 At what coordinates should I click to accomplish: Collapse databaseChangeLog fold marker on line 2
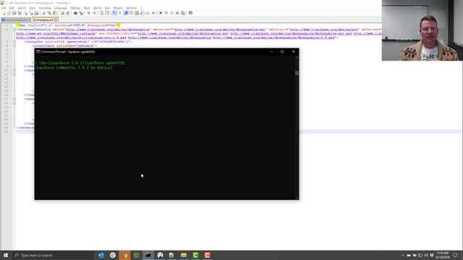click(14, 30)
